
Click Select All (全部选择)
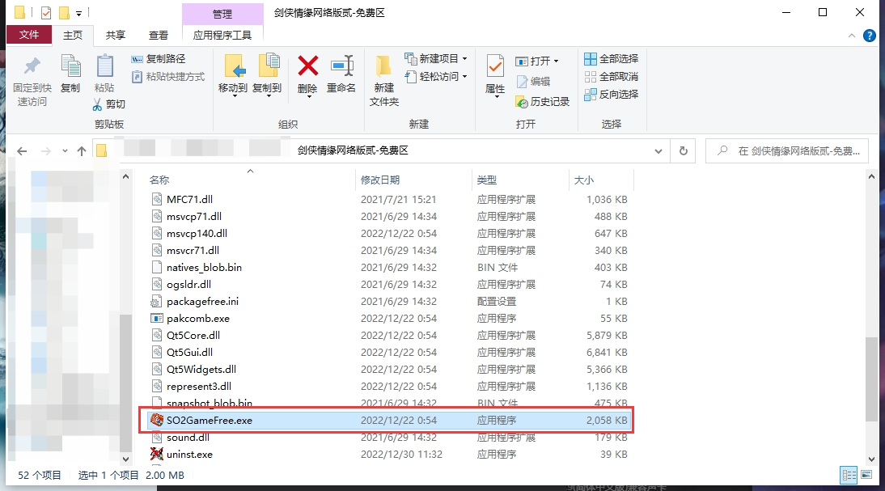click(x=612, y=59)
